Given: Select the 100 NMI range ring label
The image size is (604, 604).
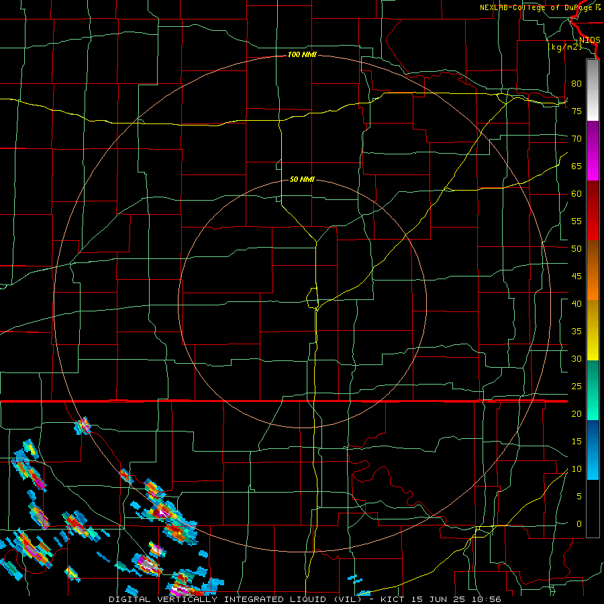Looking at the screenshot, I should (302, 55).
